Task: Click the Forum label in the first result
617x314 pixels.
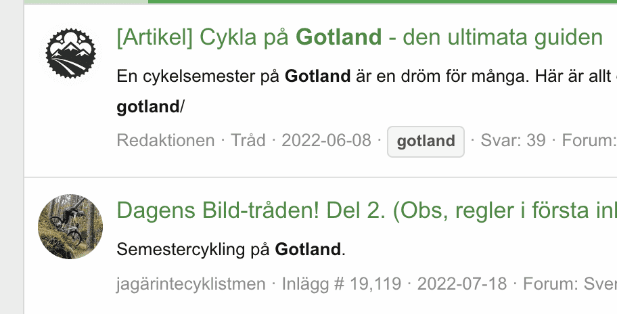Action: [x=589, y=141]
